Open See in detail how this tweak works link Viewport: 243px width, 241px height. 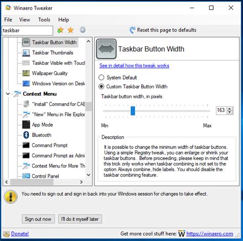click(x=134, y=66)
